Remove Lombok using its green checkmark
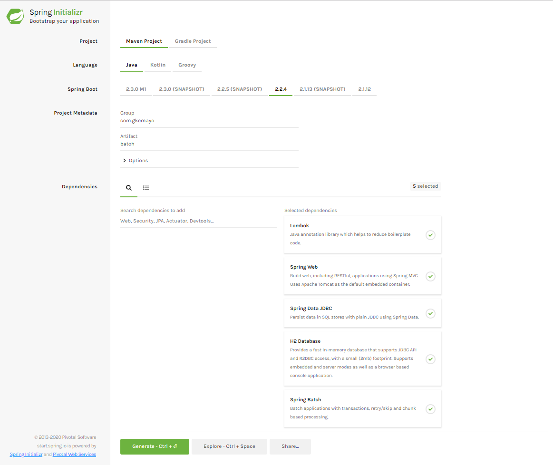Image resolution: width=553 pixels, height=465 pixels. (430, 235)
